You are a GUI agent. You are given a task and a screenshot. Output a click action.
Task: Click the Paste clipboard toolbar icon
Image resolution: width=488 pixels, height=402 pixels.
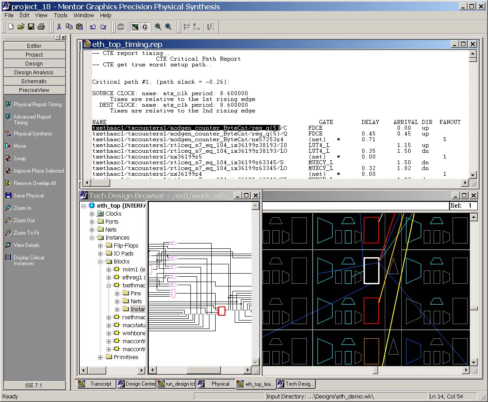79,27
